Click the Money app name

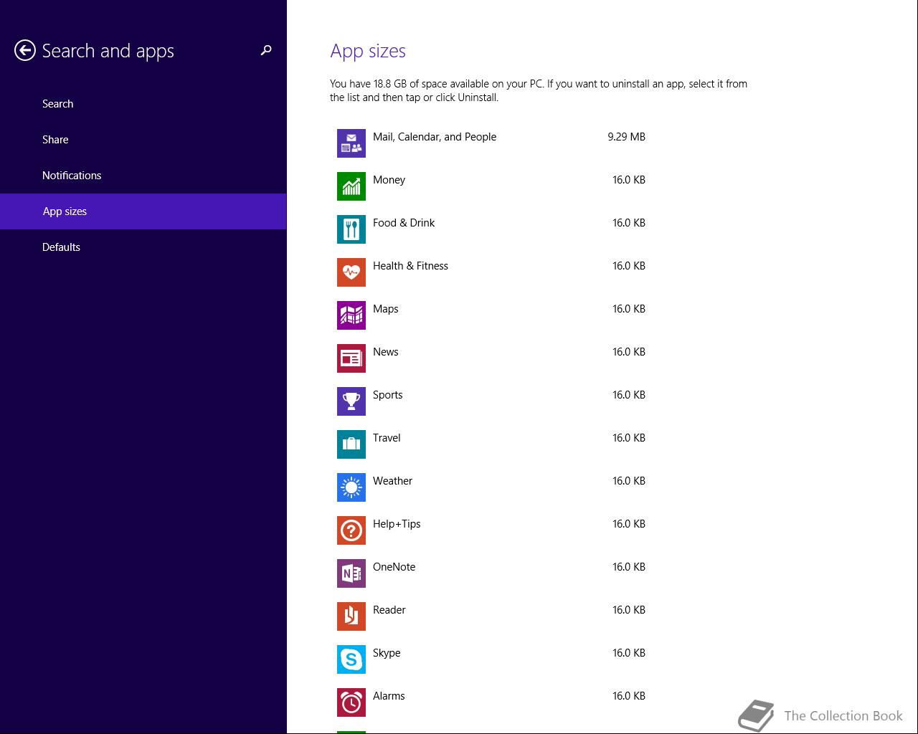389,180
